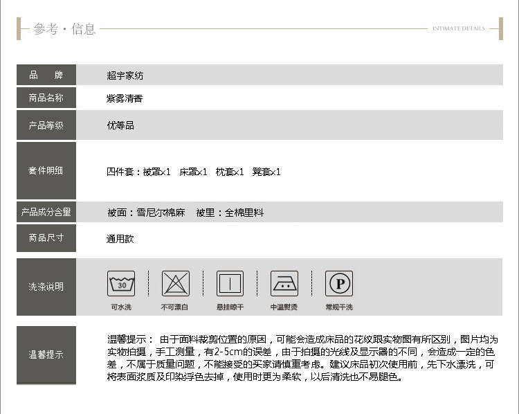Viewport: 519px width, 414px height.
Task: Click the 产品等级 row header
Action: [46, 125]
